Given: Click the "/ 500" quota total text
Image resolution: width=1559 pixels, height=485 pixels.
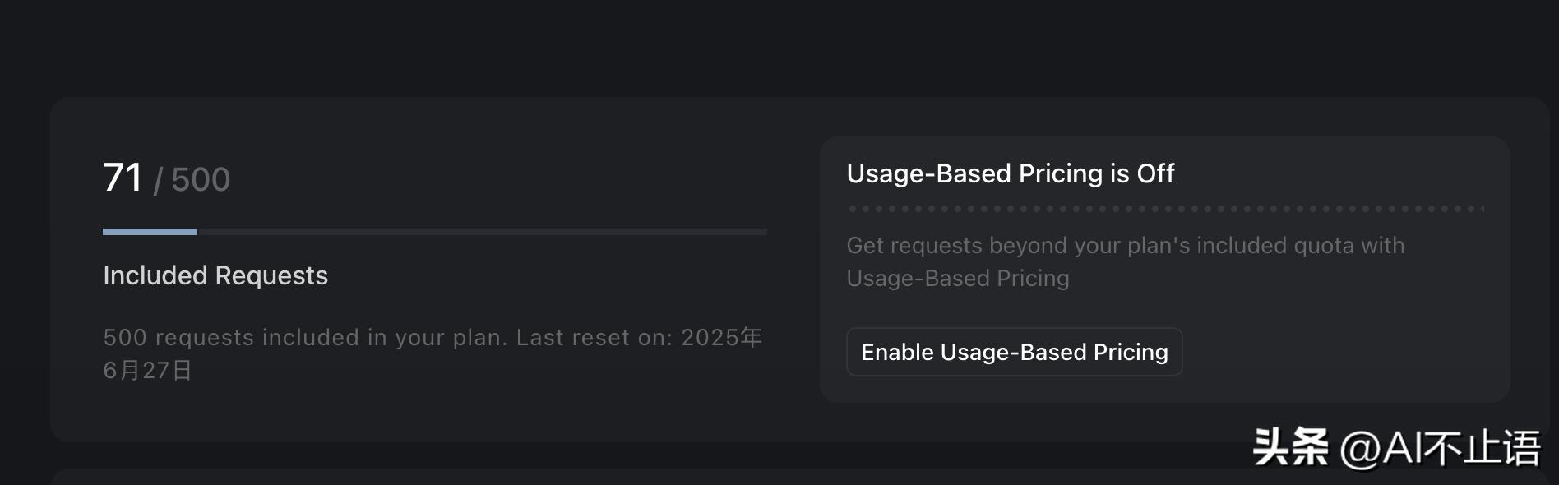Looking at the screenshot, I should 192,180.
